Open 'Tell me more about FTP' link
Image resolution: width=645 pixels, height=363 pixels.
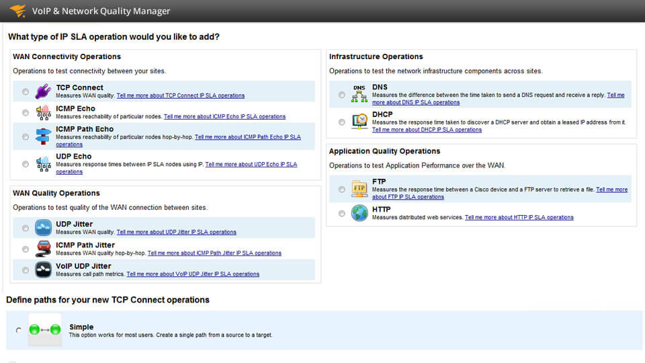(x=408, y=197)
